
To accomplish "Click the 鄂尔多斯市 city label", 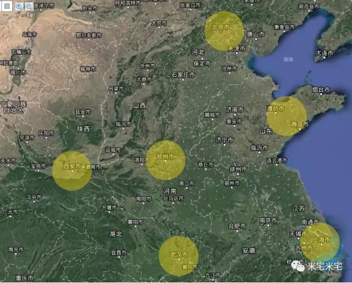I will 89,35.
